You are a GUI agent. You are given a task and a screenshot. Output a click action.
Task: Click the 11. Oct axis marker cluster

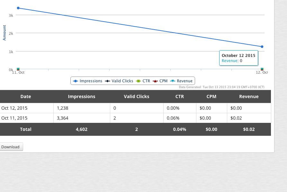(x=18, y=69)
